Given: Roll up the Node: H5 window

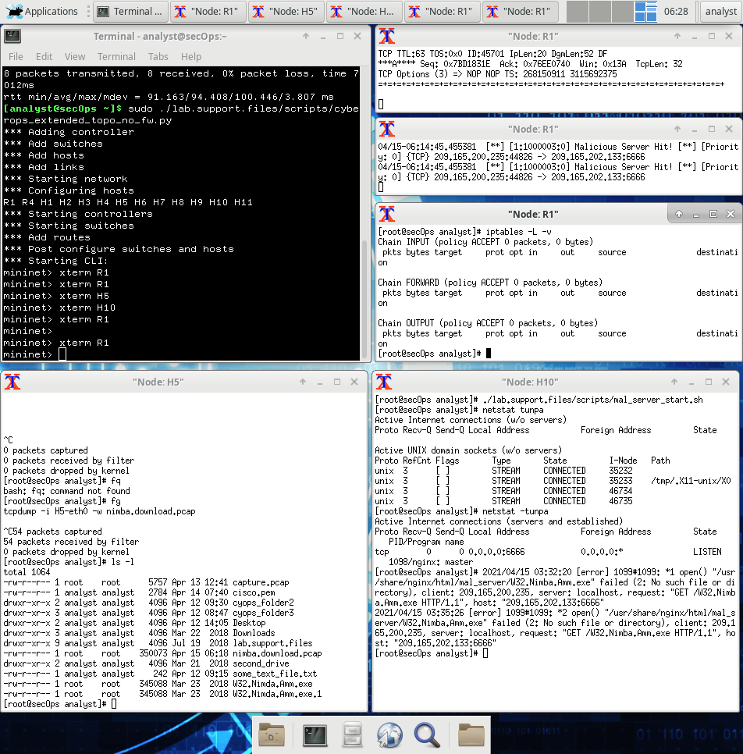Looking at the screenshot, I should (303, 382).
